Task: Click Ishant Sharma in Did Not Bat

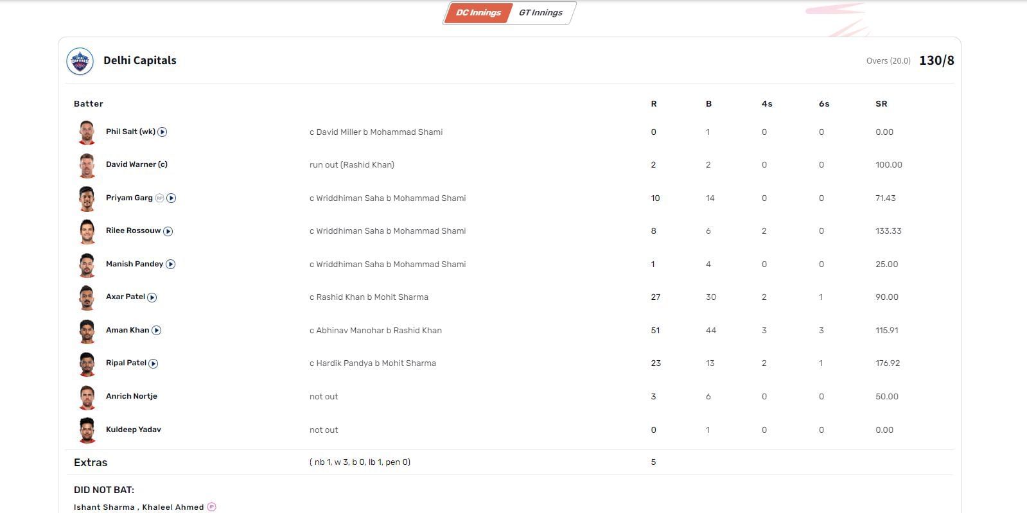Action: tap(103, 507)
